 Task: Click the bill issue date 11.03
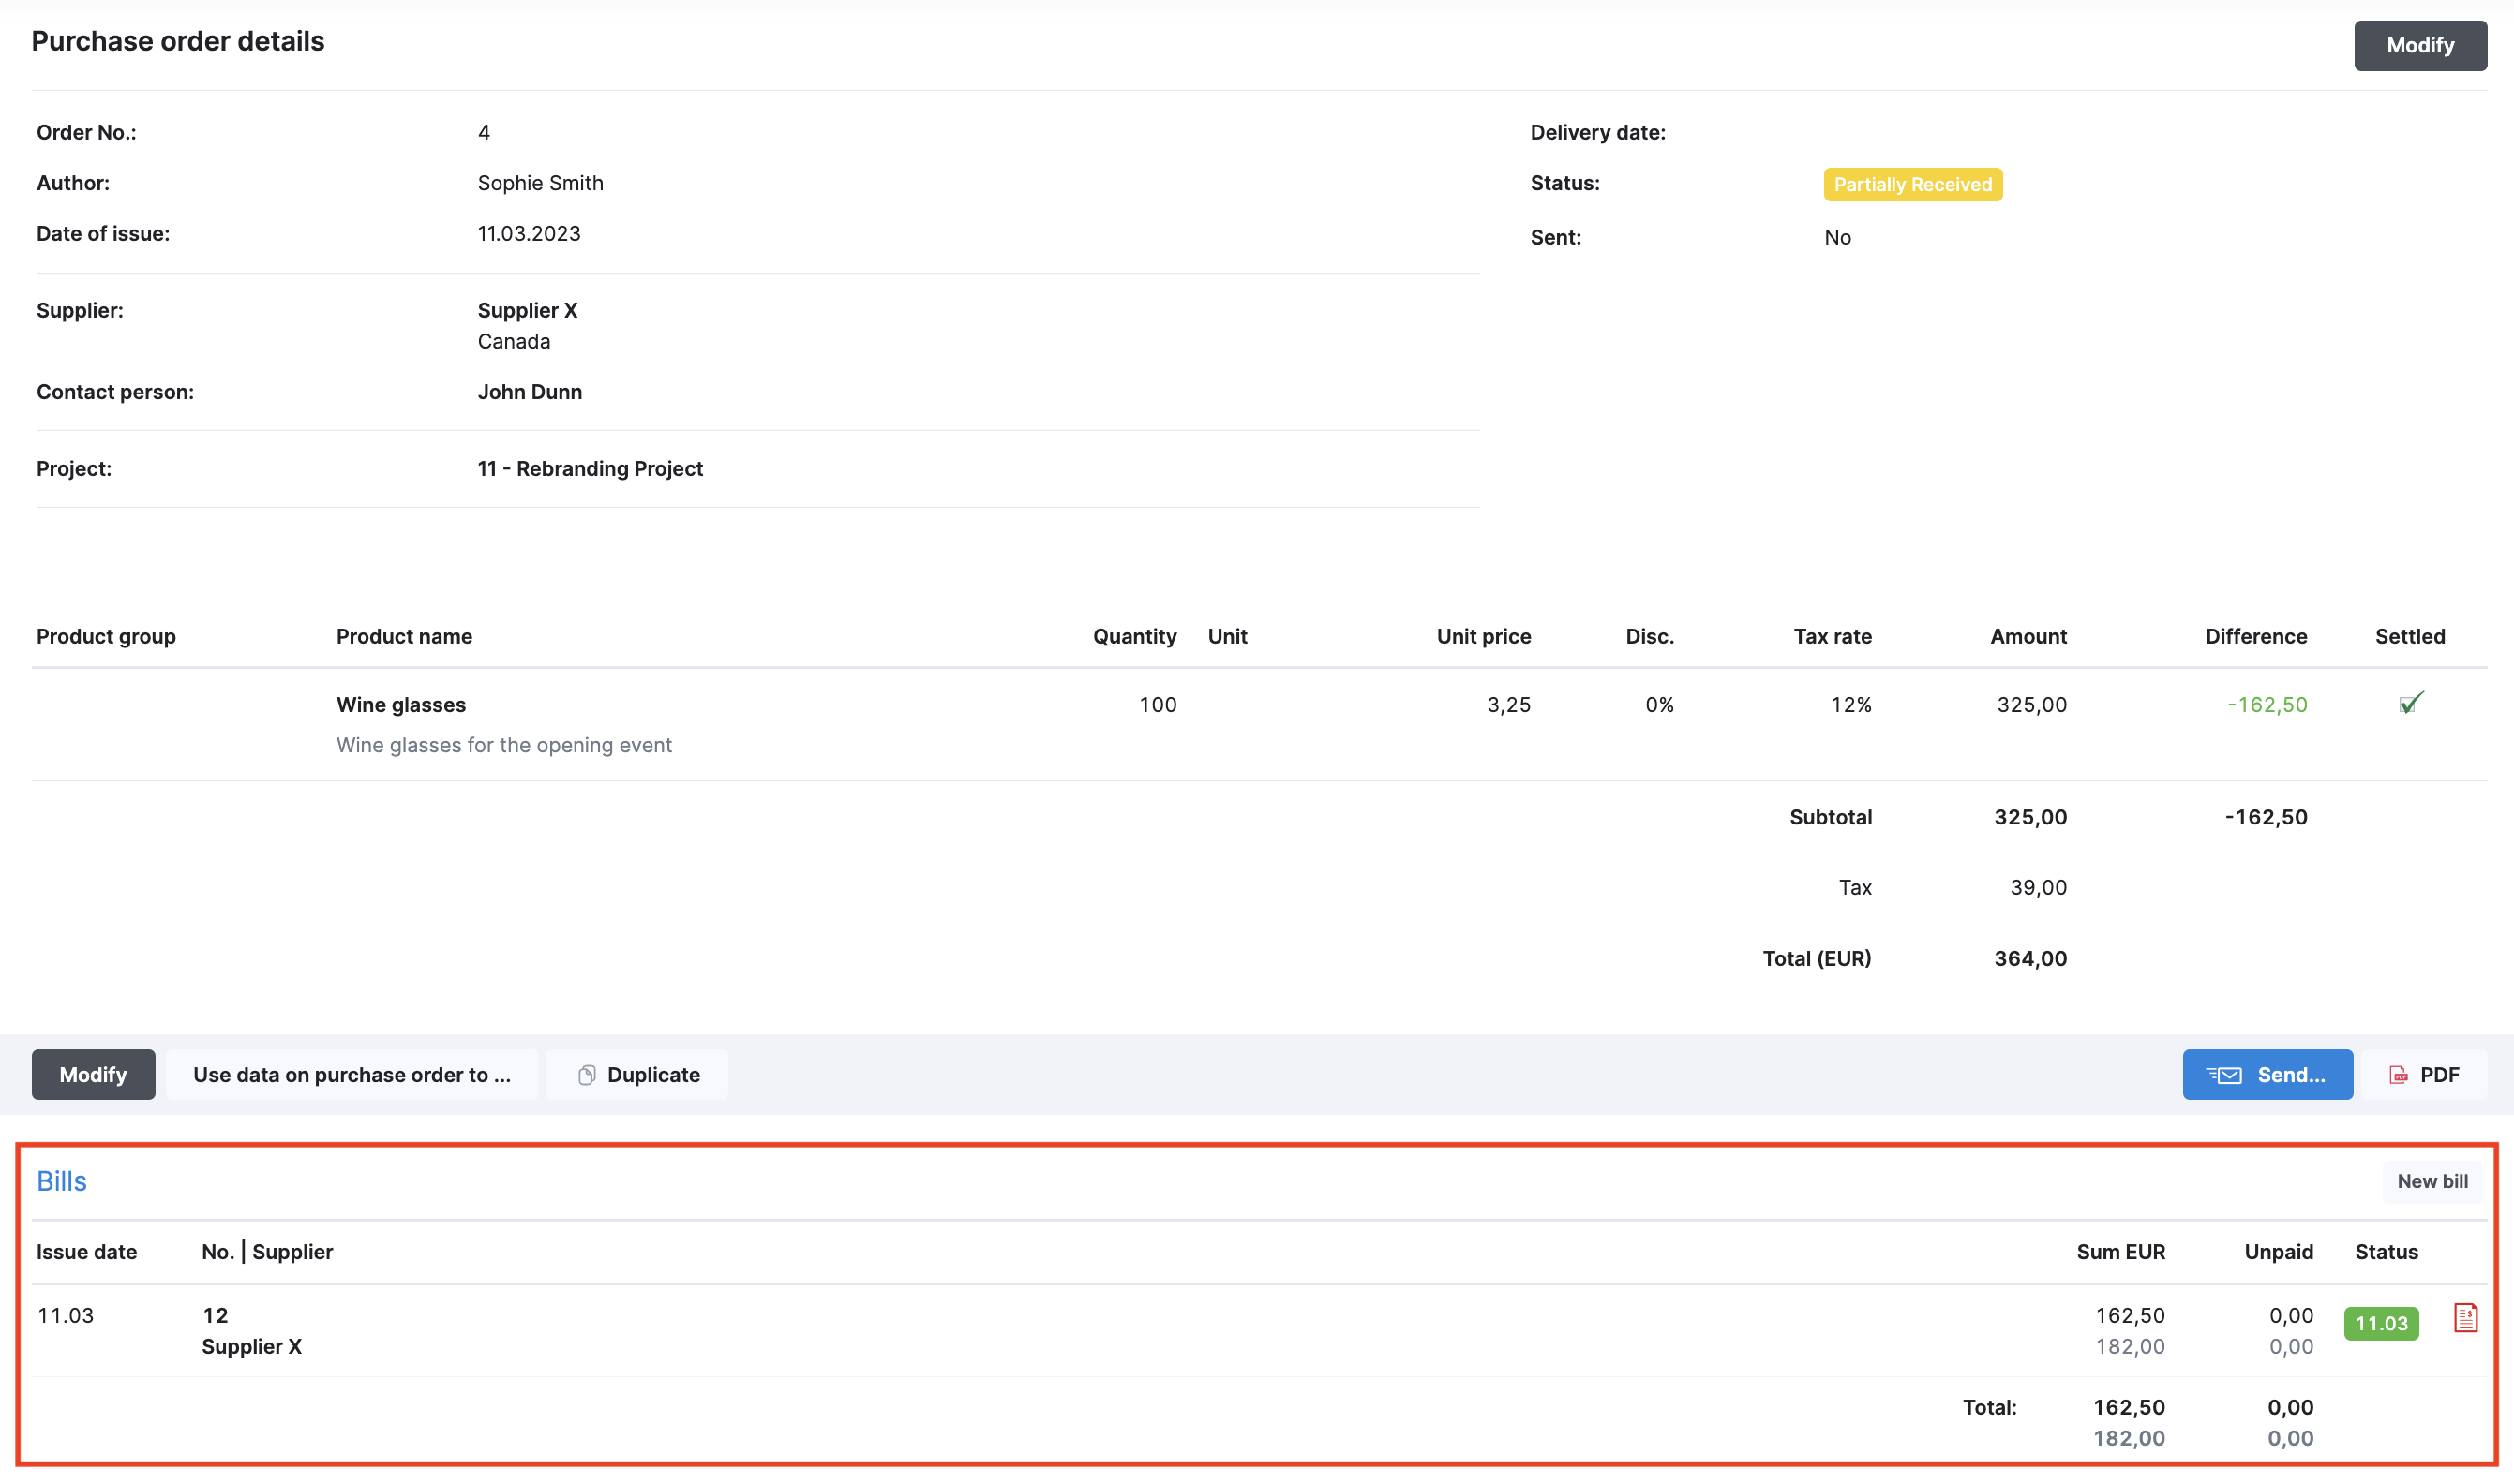66,1315
